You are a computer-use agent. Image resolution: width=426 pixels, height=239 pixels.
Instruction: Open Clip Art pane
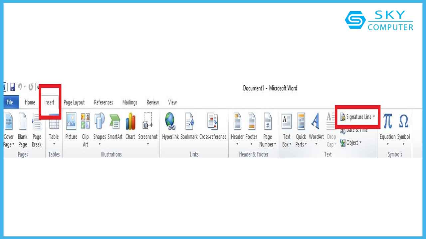click(86, 130)
